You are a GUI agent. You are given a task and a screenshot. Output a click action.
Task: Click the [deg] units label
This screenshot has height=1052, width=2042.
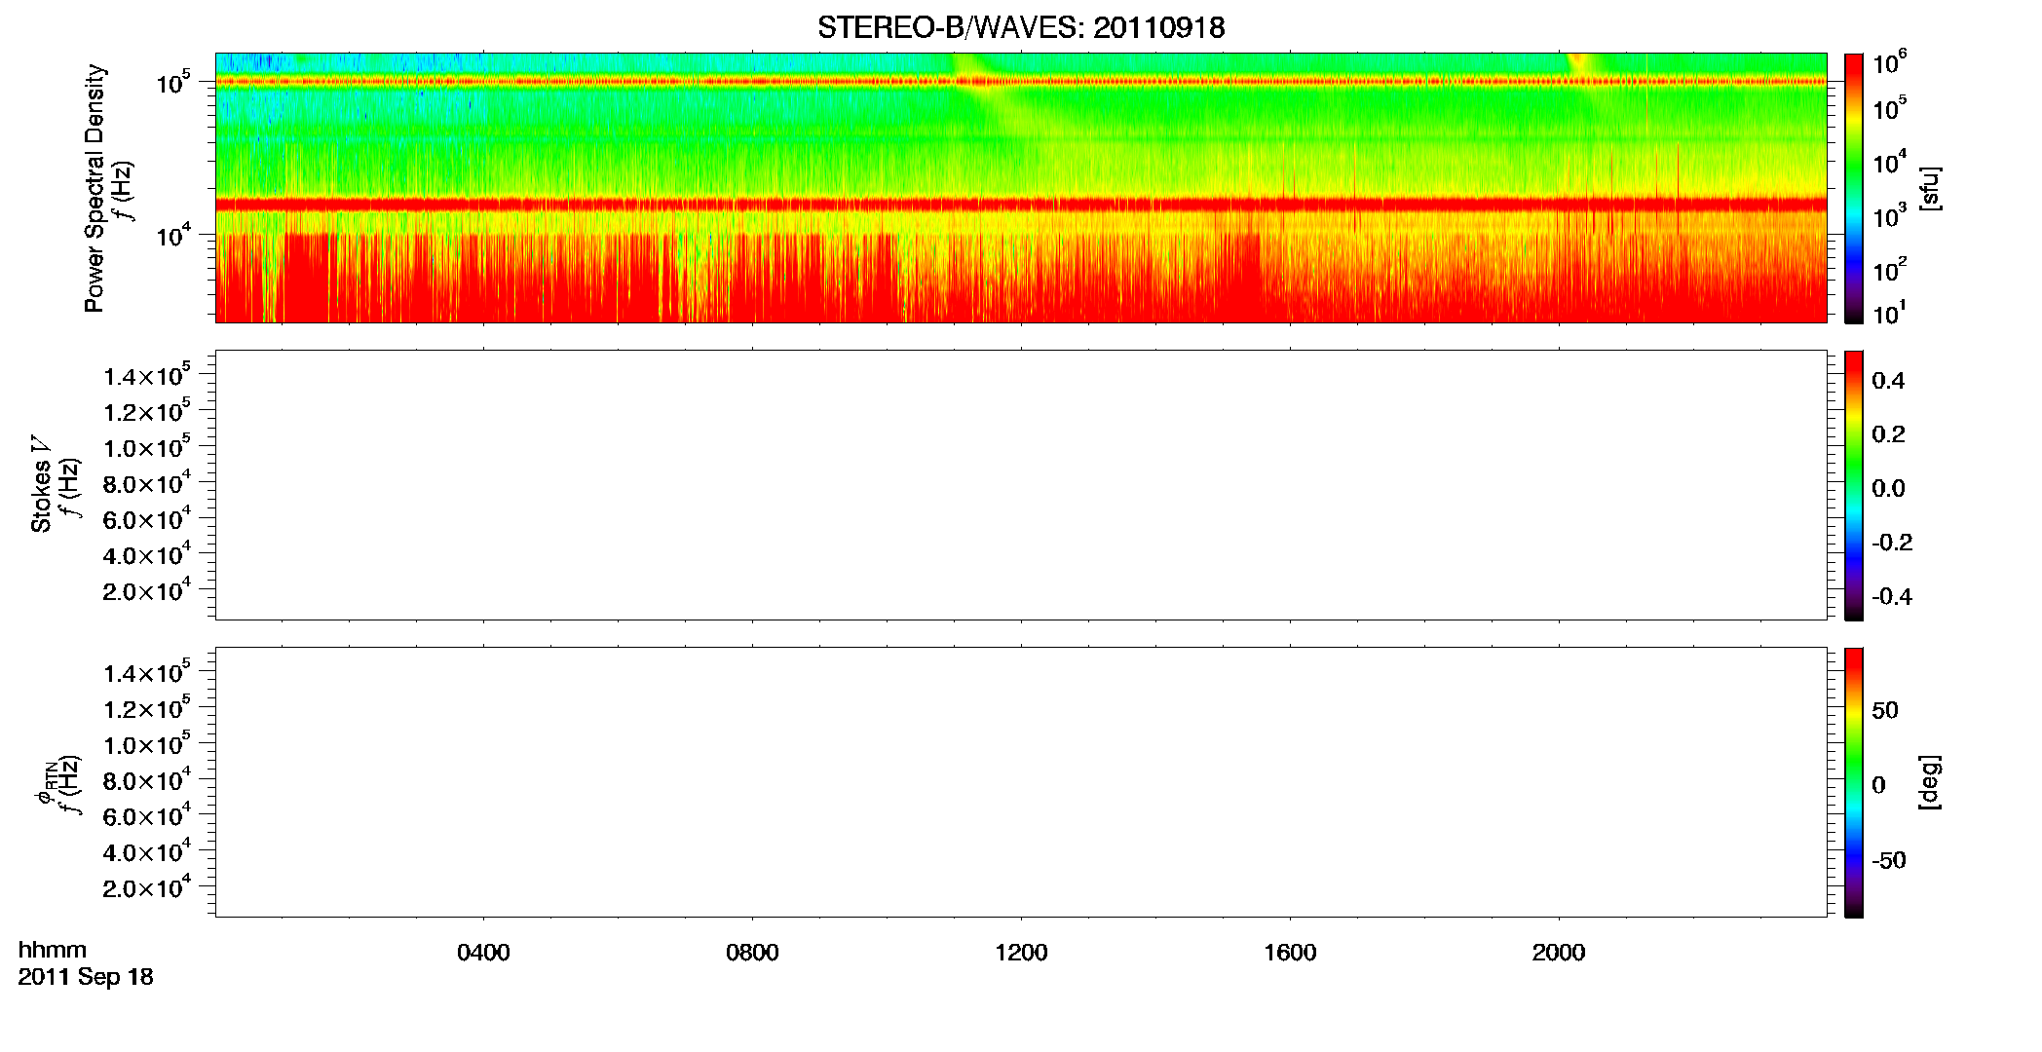(x=1930, y=782)
